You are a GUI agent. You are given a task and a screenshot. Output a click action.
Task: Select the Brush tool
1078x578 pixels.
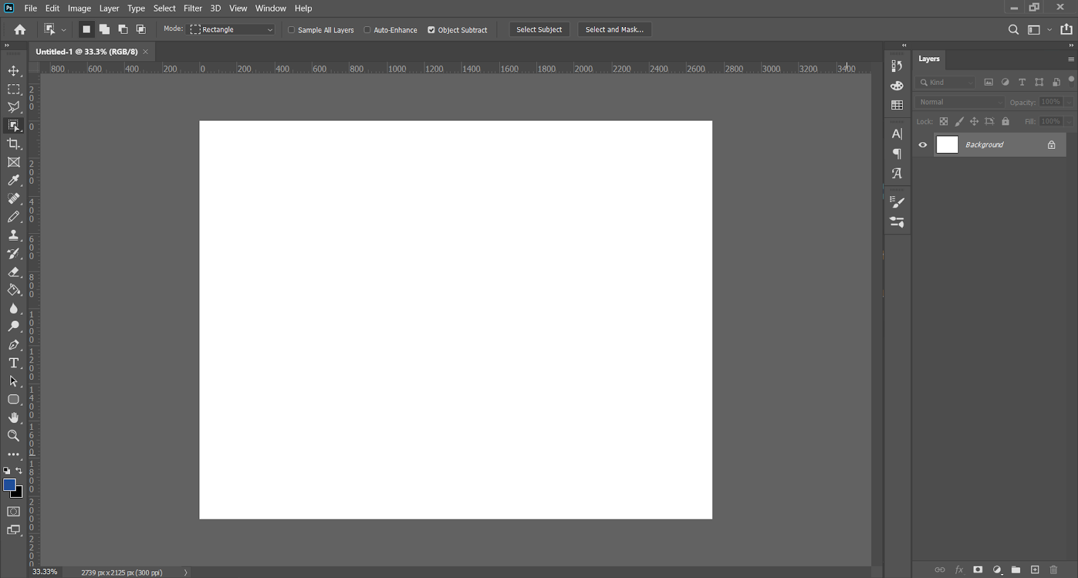pyautogui.click(x=13, y=217)
